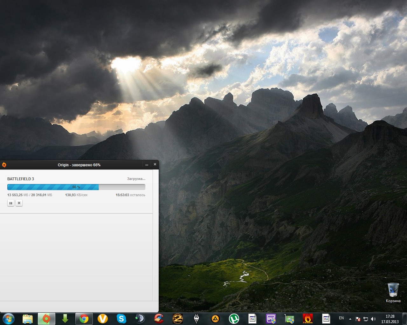Launch Skype from the taskbar

click(x=121, y=318)
